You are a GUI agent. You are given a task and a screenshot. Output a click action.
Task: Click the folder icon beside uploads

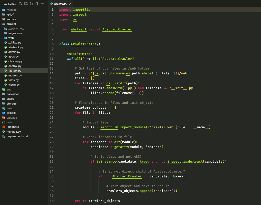4,118
